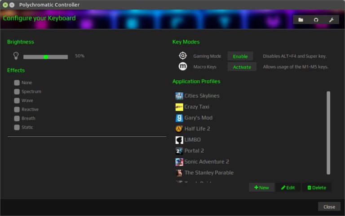Click the brightness slider handle

46,57
